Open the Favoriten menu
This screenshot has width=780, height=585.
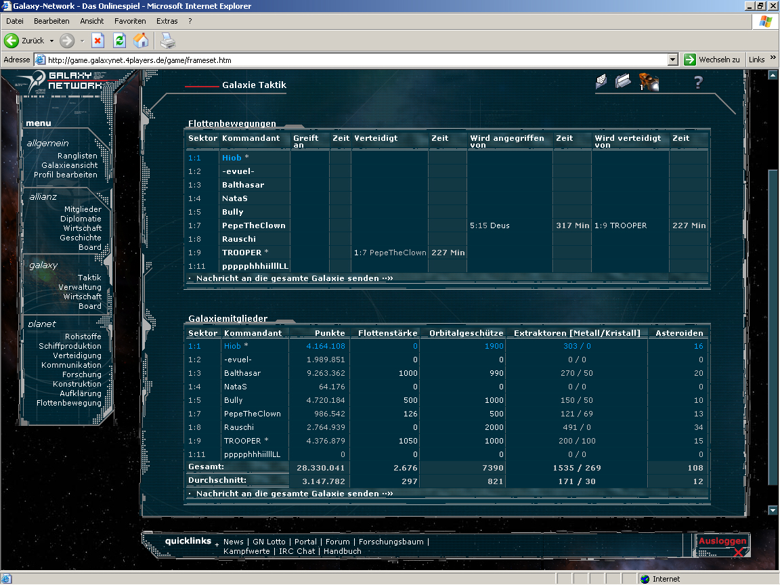coord(130,21)
